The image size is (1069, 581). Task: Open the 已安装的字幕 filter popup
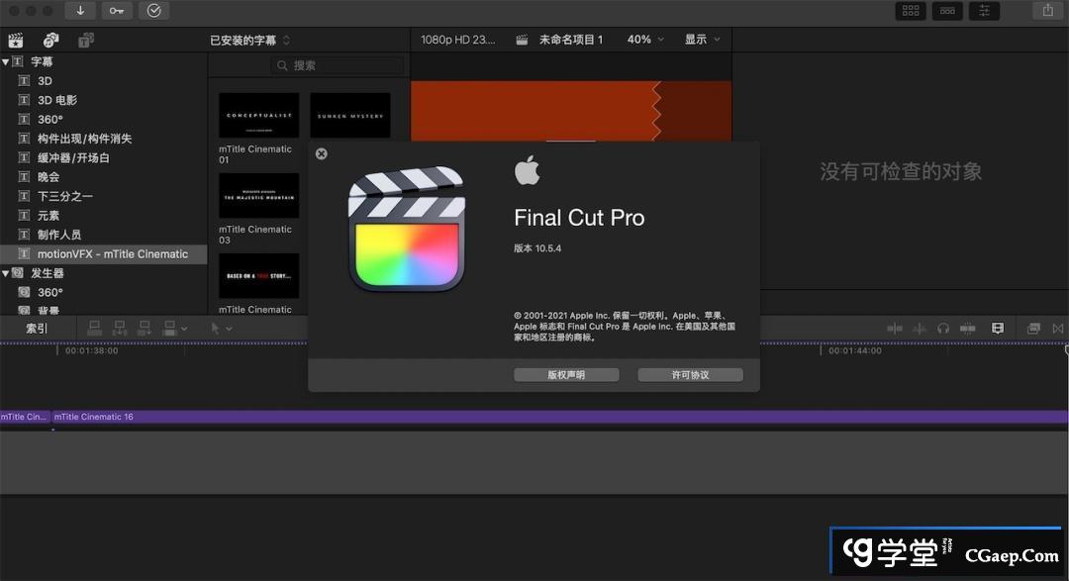[250, 41]
